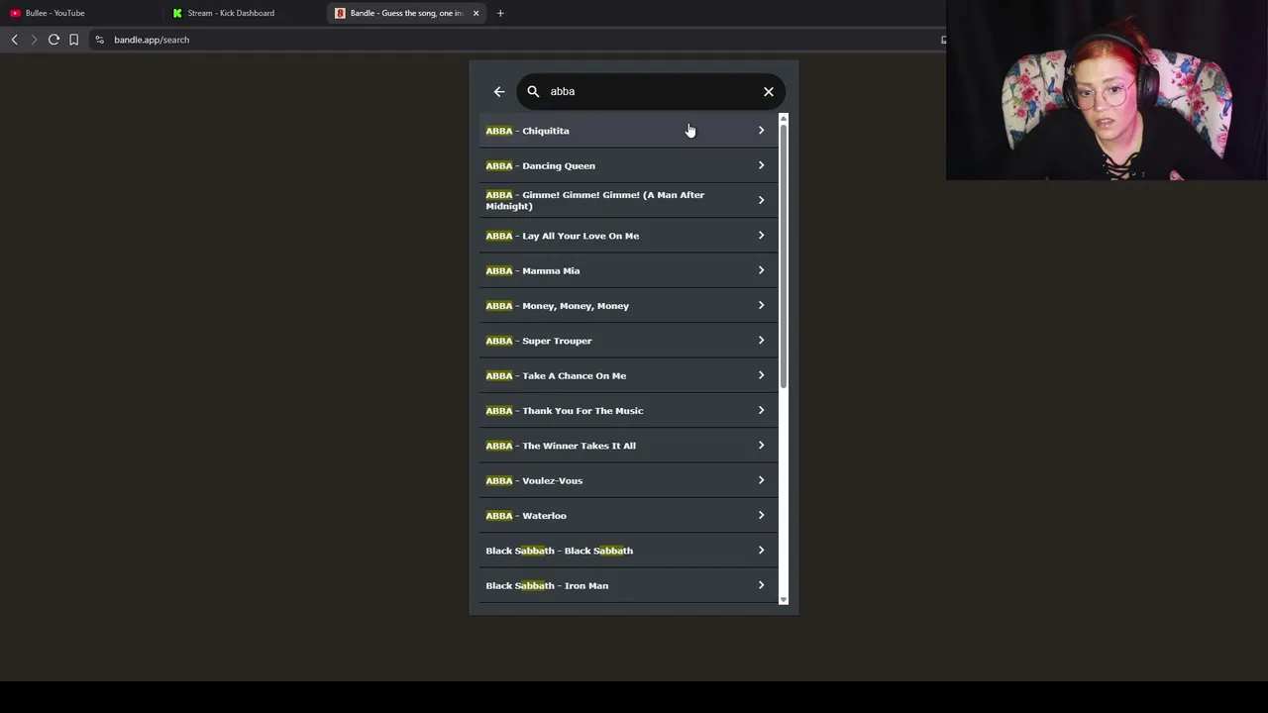Click the scrollbar up arrow of results list
This screenshot has height=713, width=1268.
click(x=784, y=118)
